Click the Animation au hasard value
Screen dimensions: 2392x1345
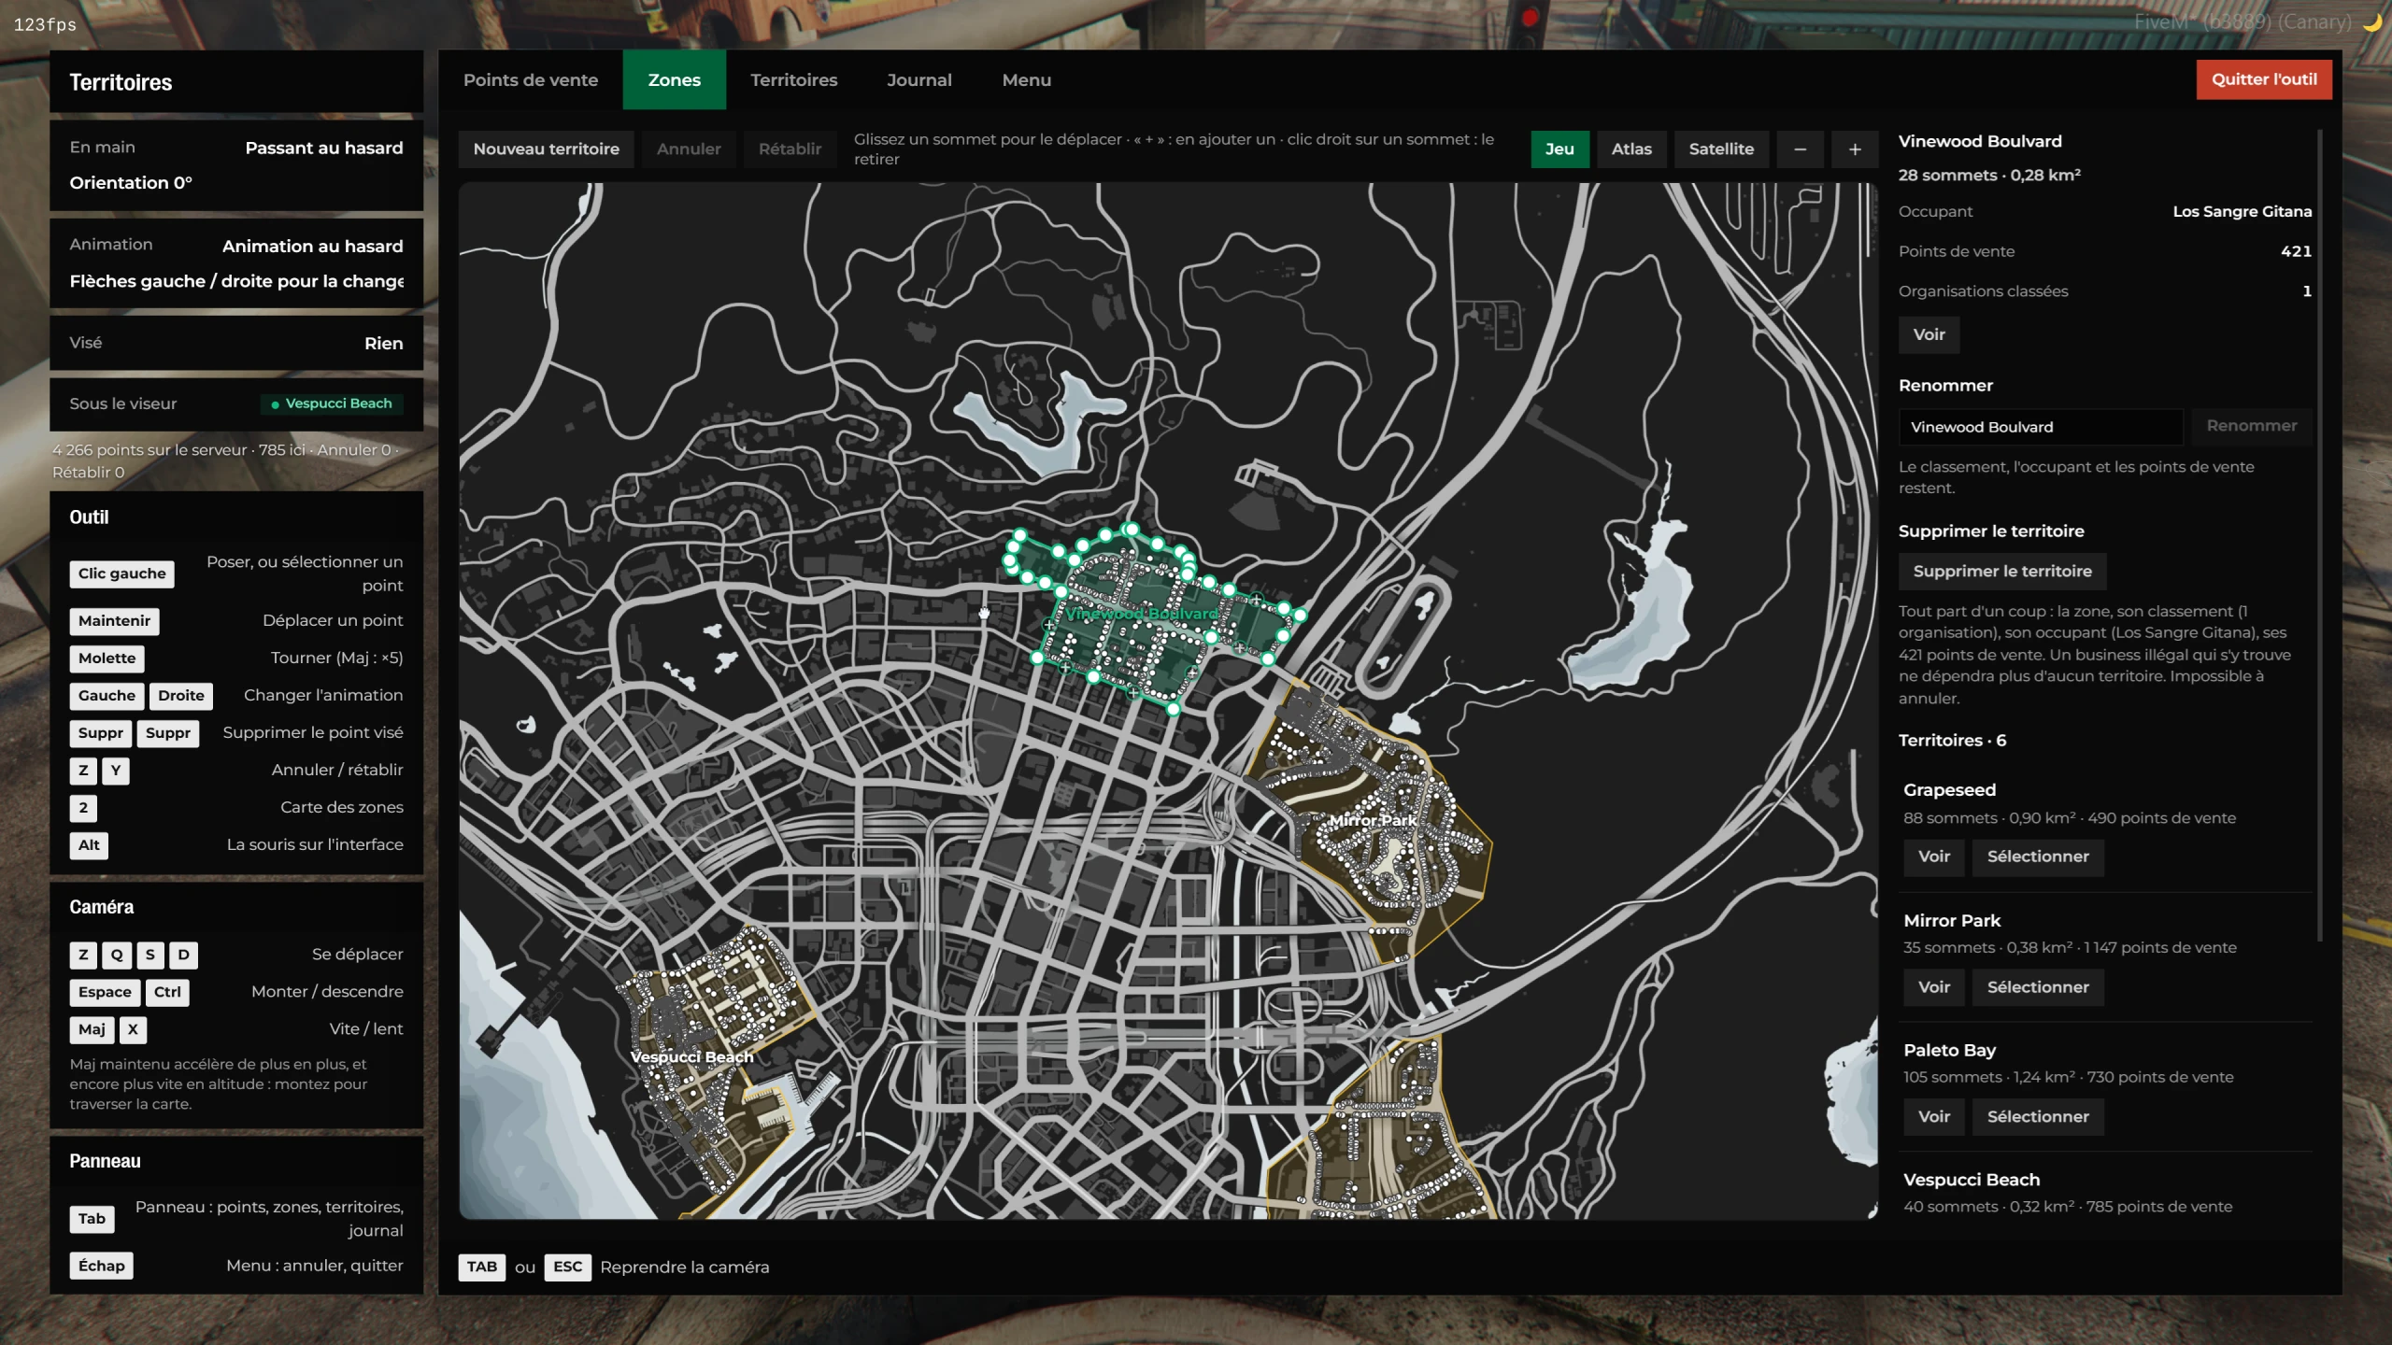coord(313,247)
